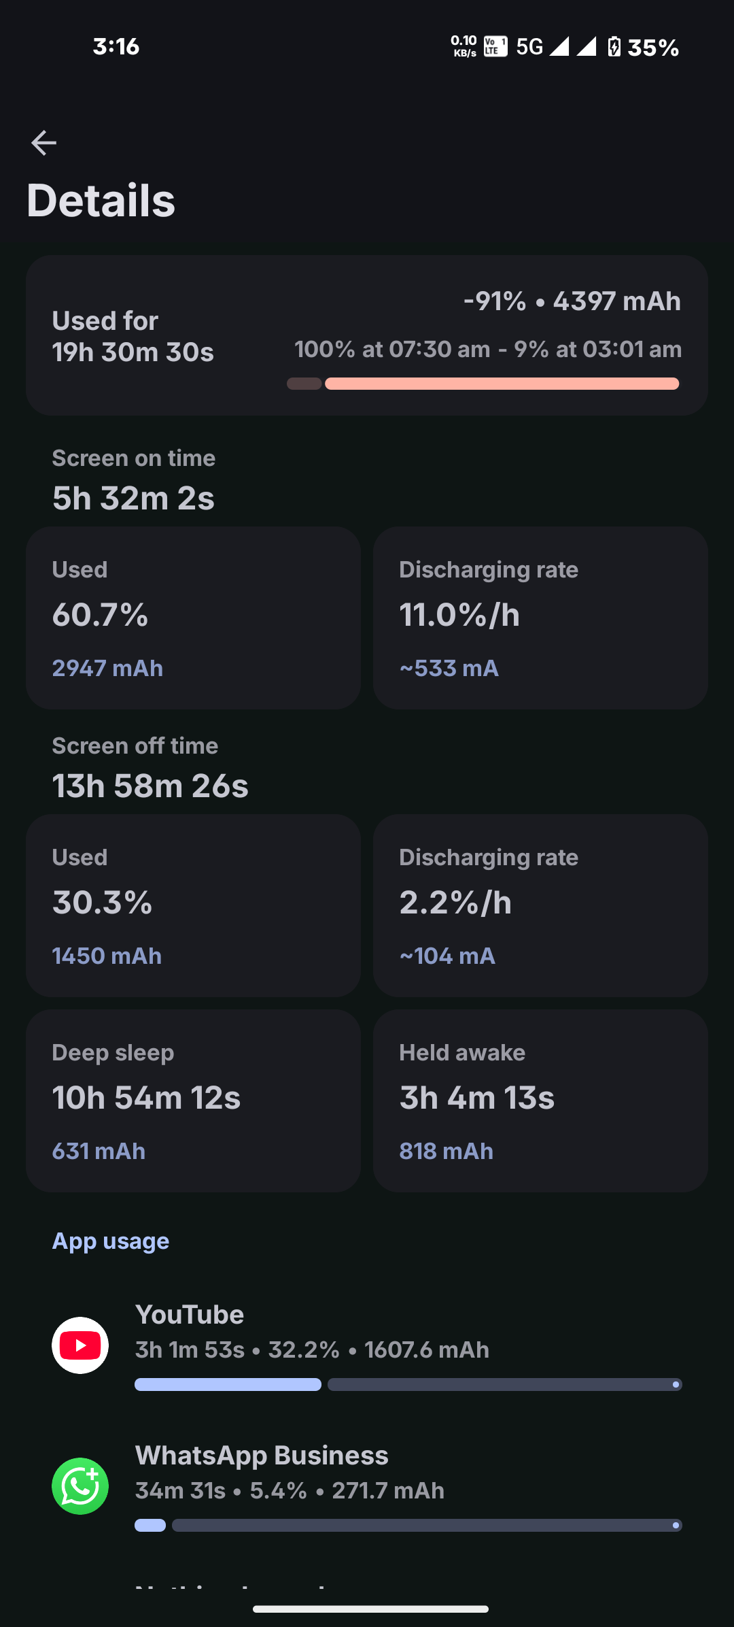Tap the WhatsApp Business usage bar
Viewport: 734px width, 1627px height.
[408, 1525]
